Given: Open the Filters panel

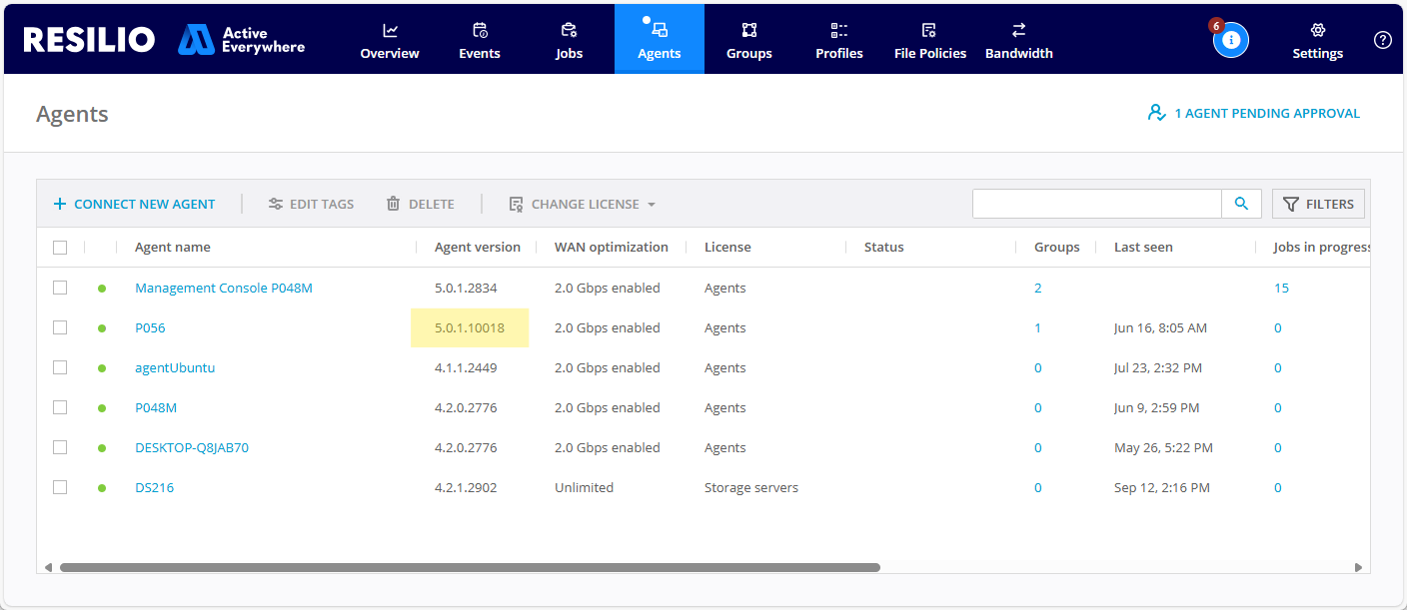Looking at the screenshot, I should pyautogui.click(x=1318, y=204).
